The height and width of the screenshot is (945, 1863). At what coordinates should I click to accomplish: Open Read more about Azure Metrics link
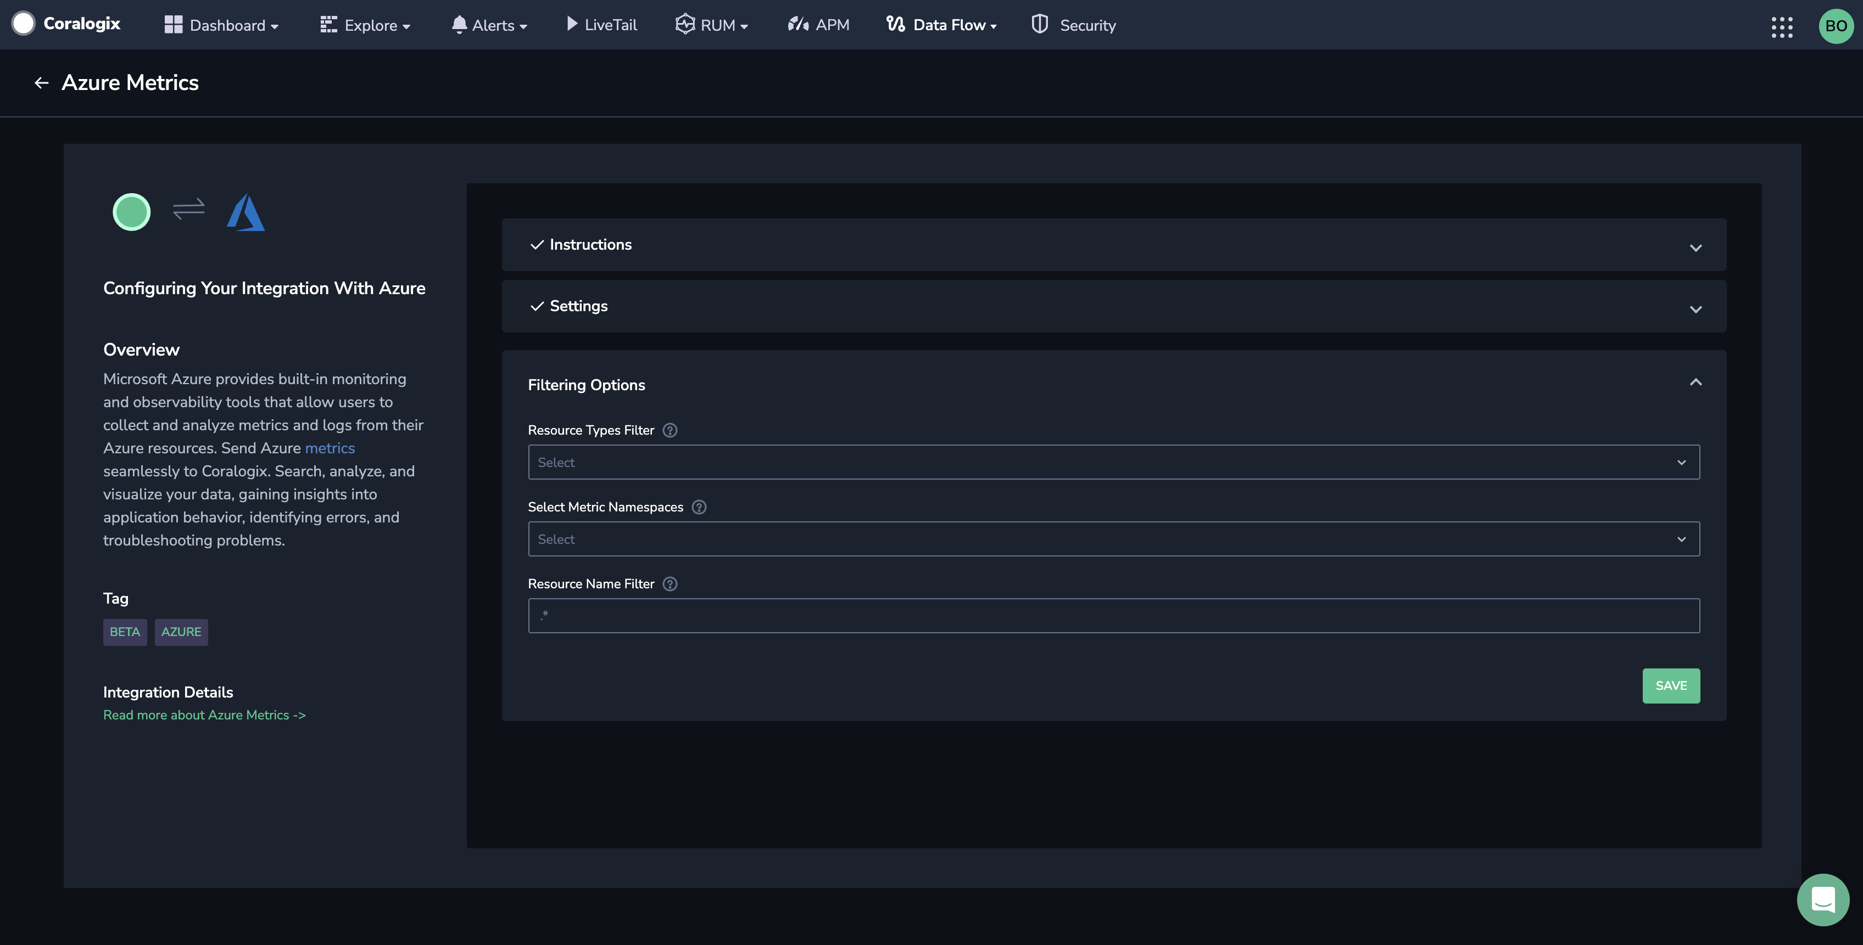(x=205, y=715)
